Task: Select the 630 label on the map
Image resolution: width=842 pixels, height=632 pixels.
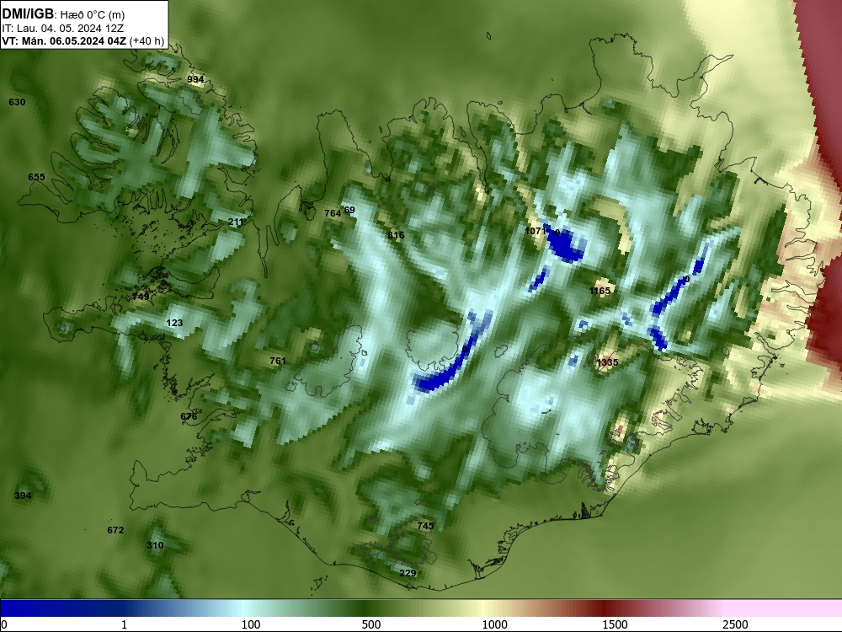Action: [x=17, y=102]
